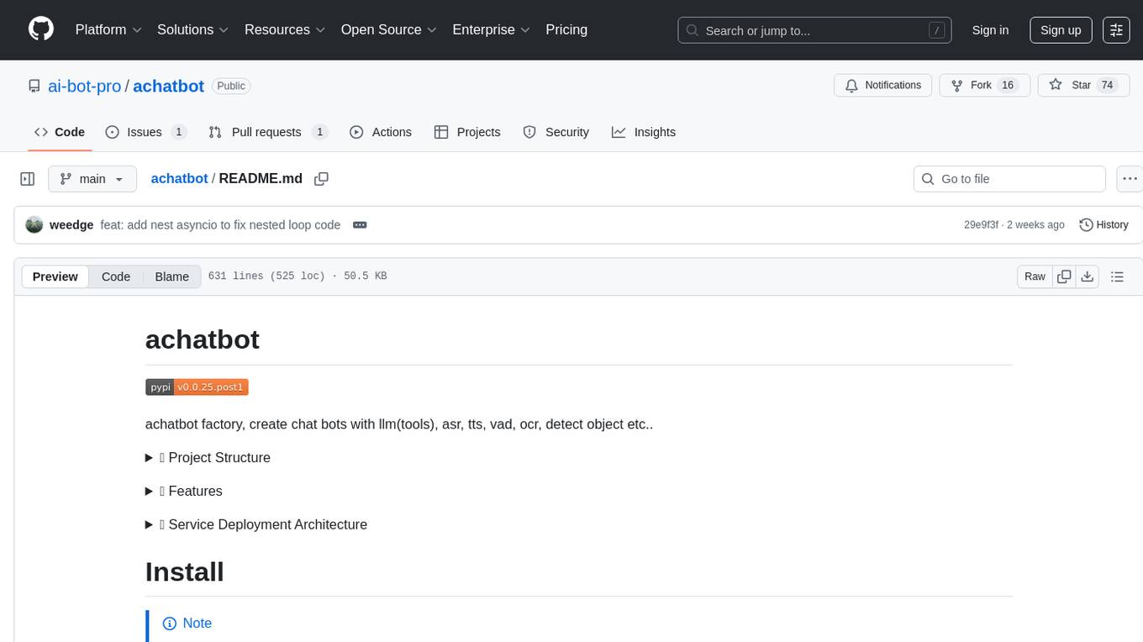Expand the Project Structure section

[x=208, y=458]
